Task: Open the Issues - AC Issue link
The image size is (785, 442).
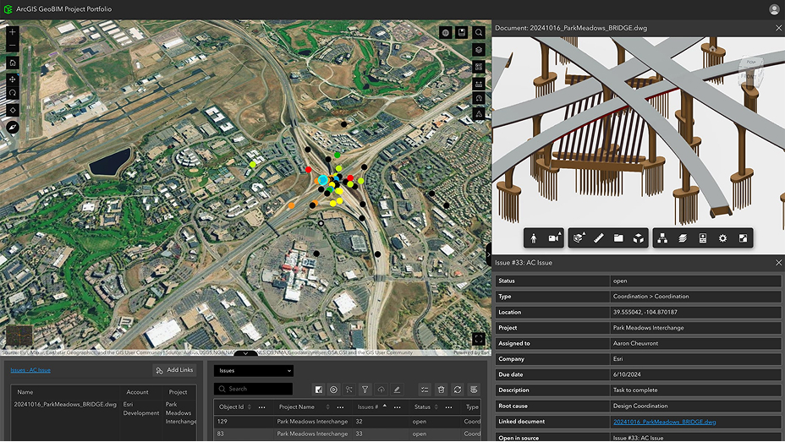Action: tap(30, 370)
